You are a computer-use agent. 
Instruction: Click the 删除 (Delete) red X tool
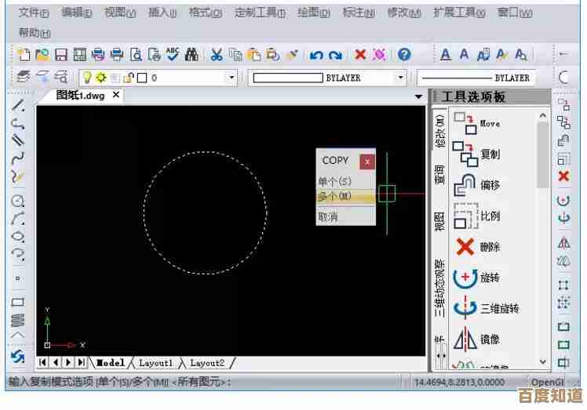465,247
